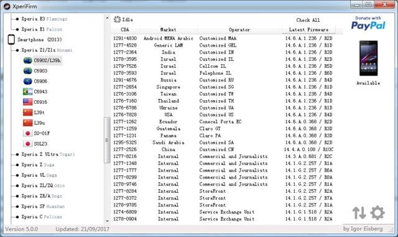The width and height of the screenshot is (398, 237).
Task: Select the Taiwan Customized TW row
Action: click(x=223, y=94)
